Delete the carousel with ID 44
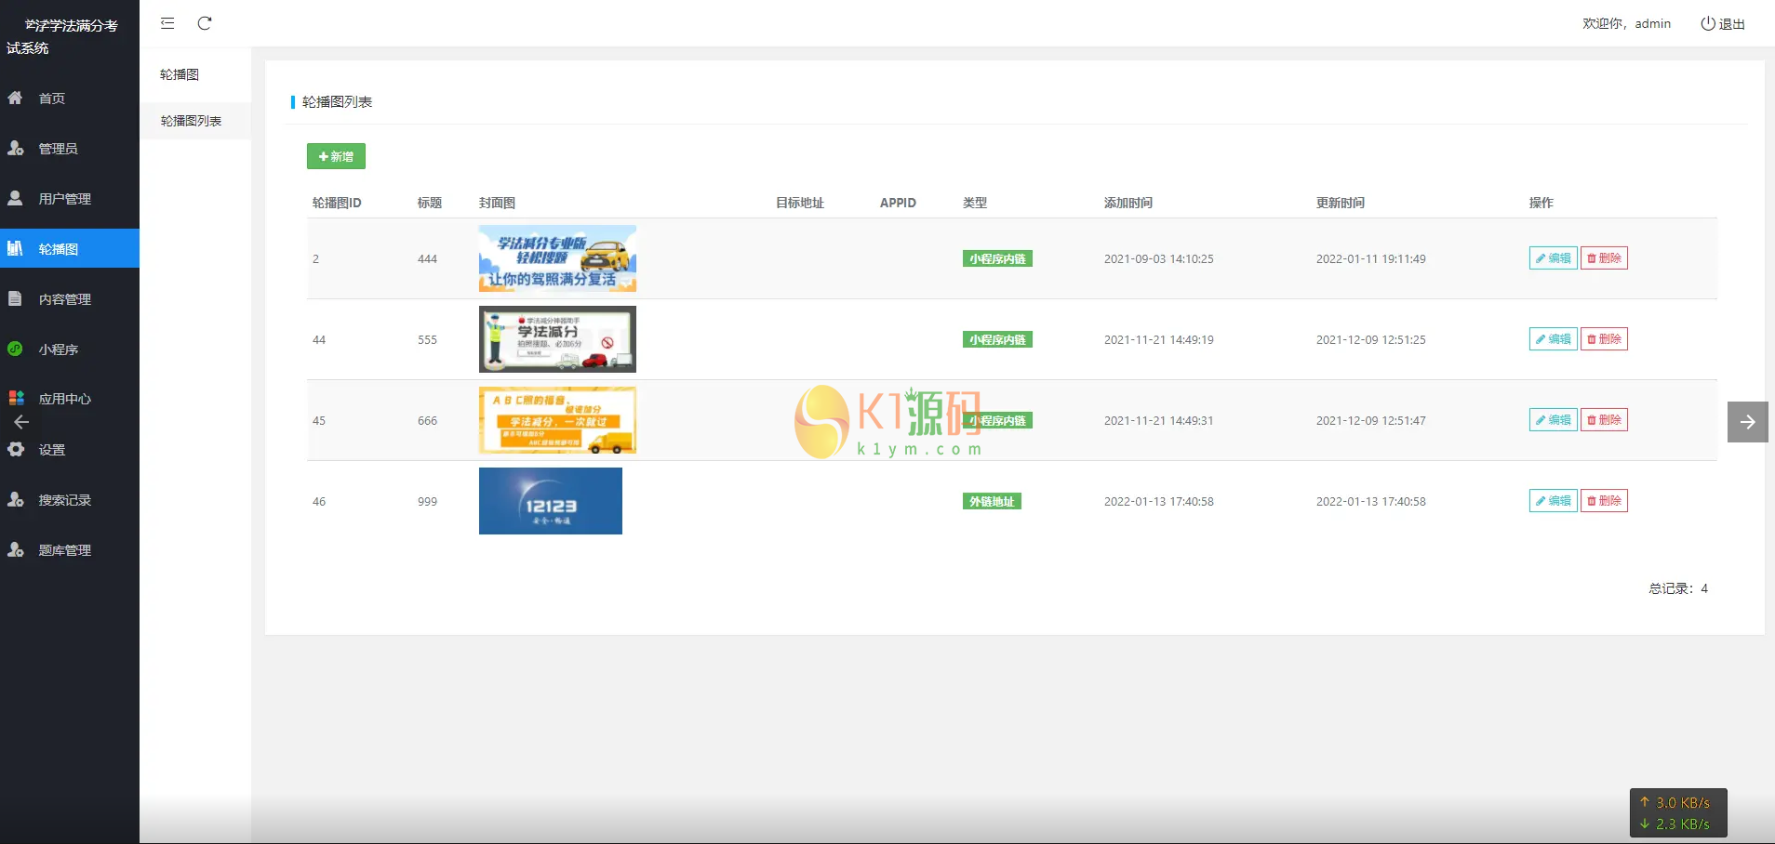 (1604, 339)
